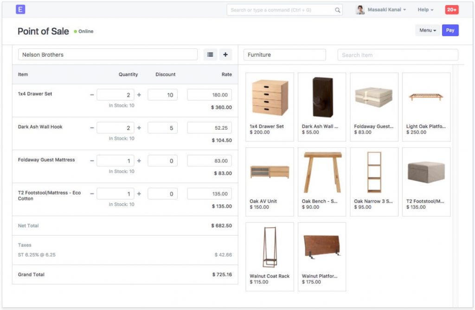
Task: Click the plus icon to add a new customer
Action: [225, 54]
